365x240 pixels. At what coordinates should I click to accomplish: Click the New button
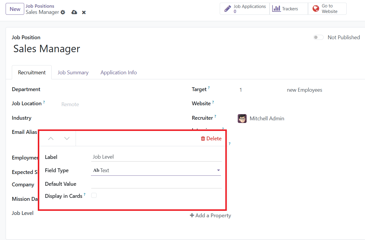pos(15,9)
